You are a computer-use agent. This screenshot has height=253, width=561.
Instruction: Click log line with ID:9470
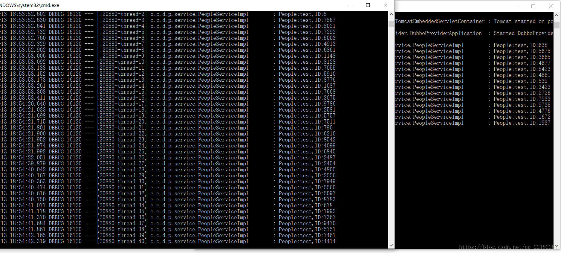(168, 223)
